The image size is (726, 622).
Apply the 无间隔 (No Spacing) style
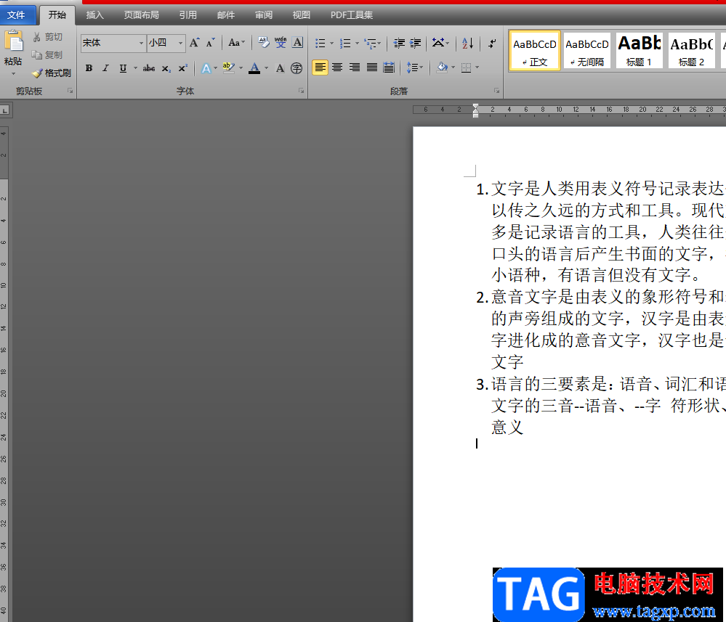[587, 51]
